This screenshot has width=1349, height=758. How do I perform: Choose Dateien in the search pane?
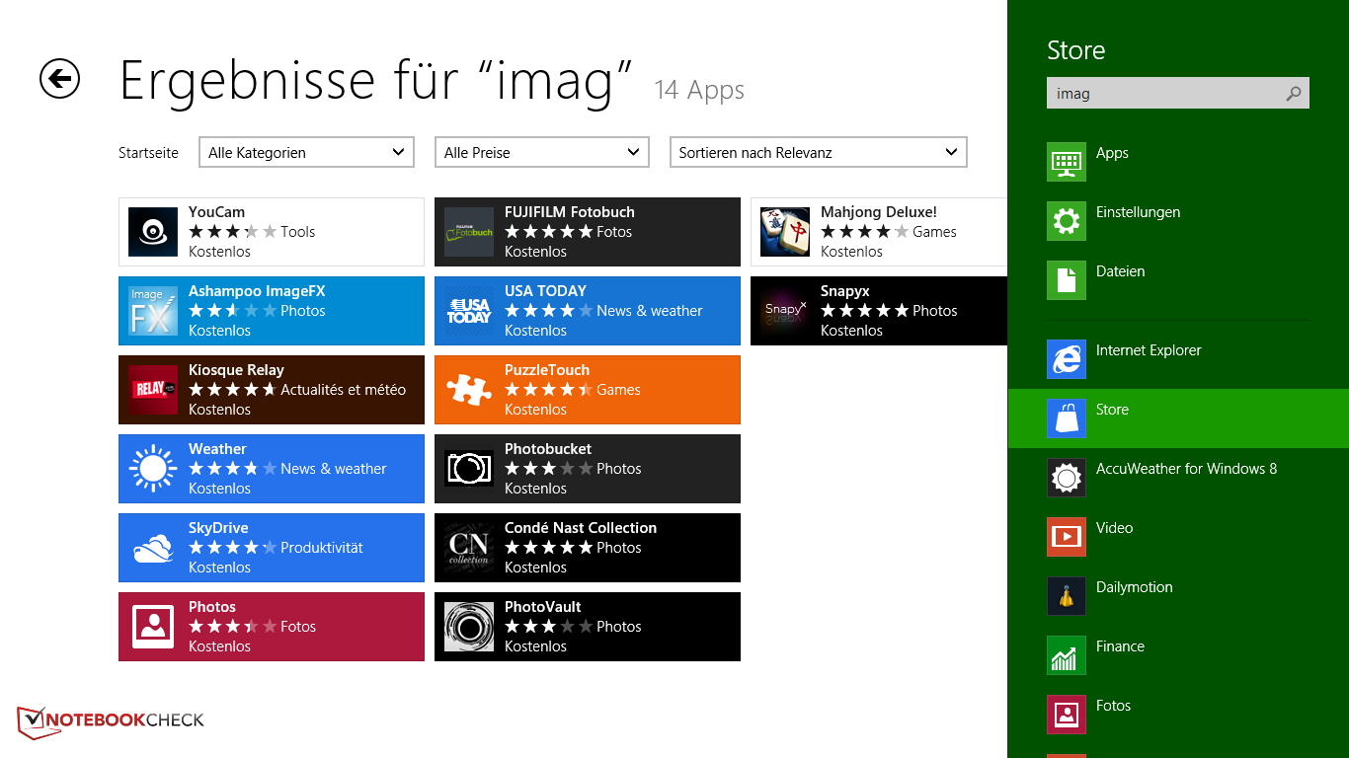pos(1120,272)
